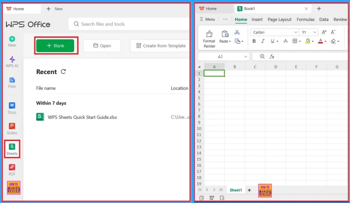Viewport: 350px width, 203px height.
Task: Click the New tab in left window
Action: [x=55, y=9]
